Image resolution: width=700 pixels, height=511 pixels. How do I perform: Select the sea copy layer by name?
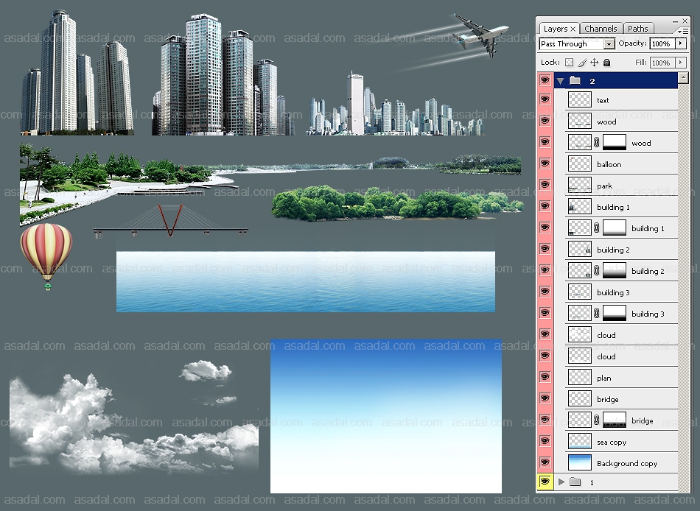pyautogui.click(x=612, y=442)
